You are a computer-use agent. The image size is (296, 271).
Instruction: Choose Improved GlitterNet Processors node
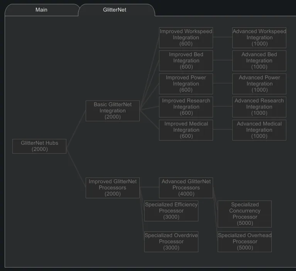(112, 188)
